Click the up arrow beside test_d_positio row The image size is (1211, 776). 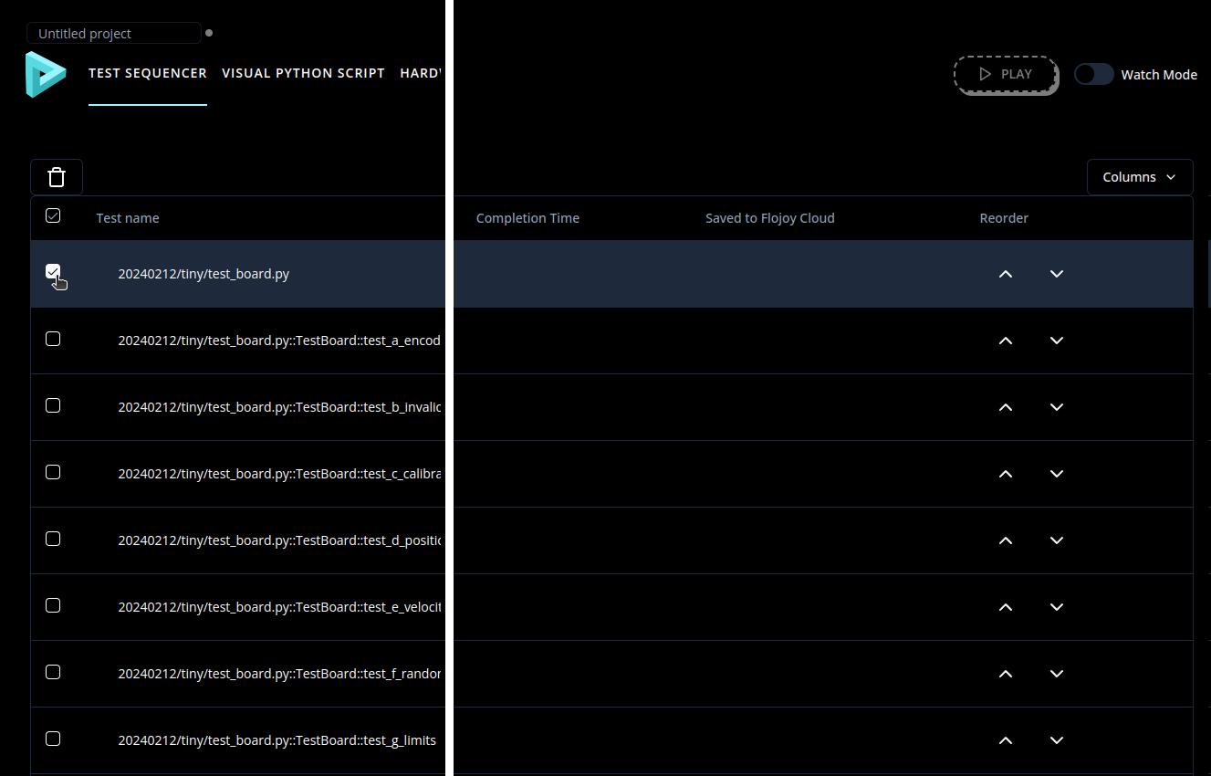tap(1005, 540)
